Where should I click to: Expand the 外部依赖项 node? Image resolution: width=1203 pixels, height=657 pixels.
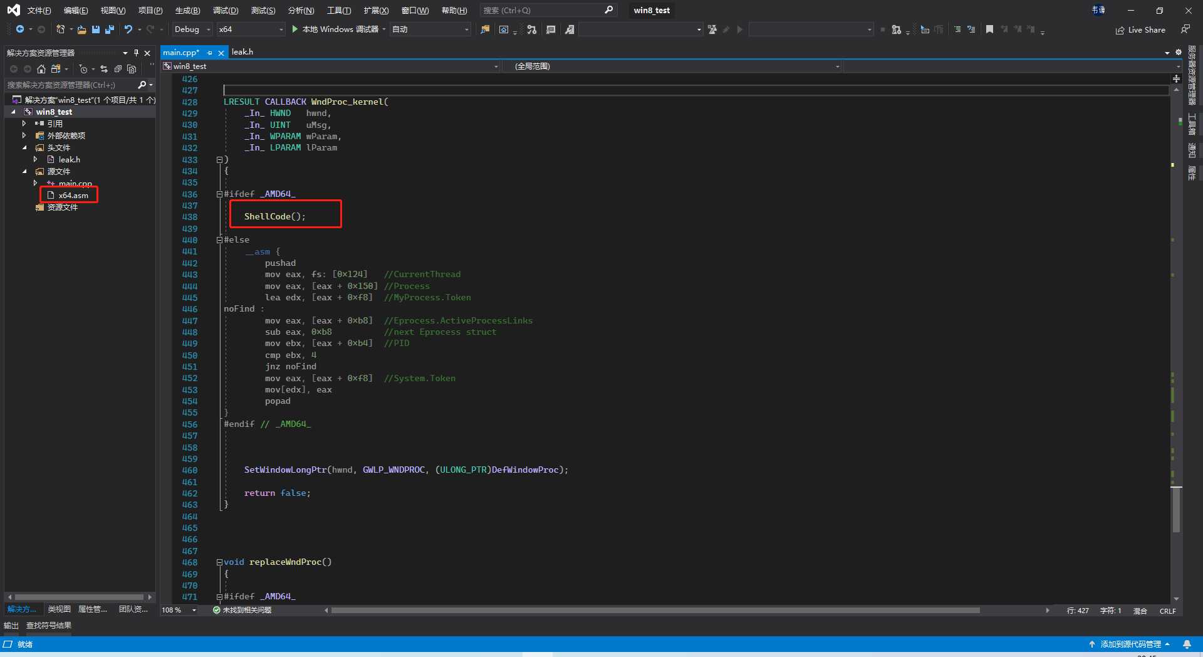24,135
